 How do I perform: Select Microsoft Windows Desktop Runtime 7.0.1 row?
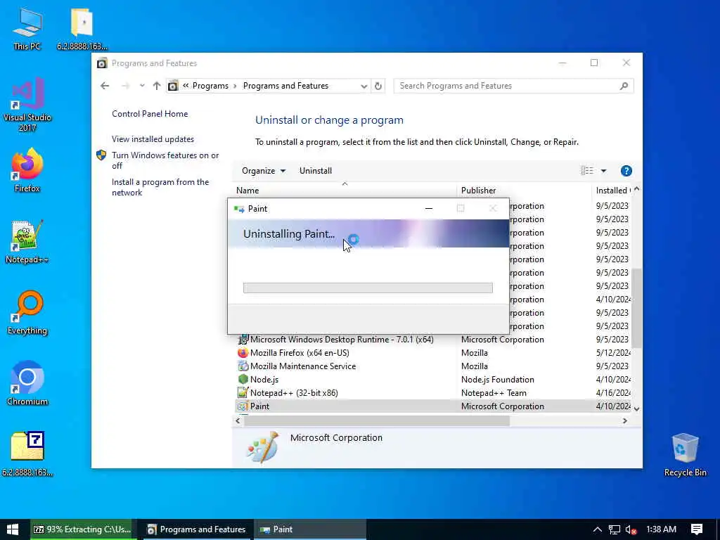[432, 340]
